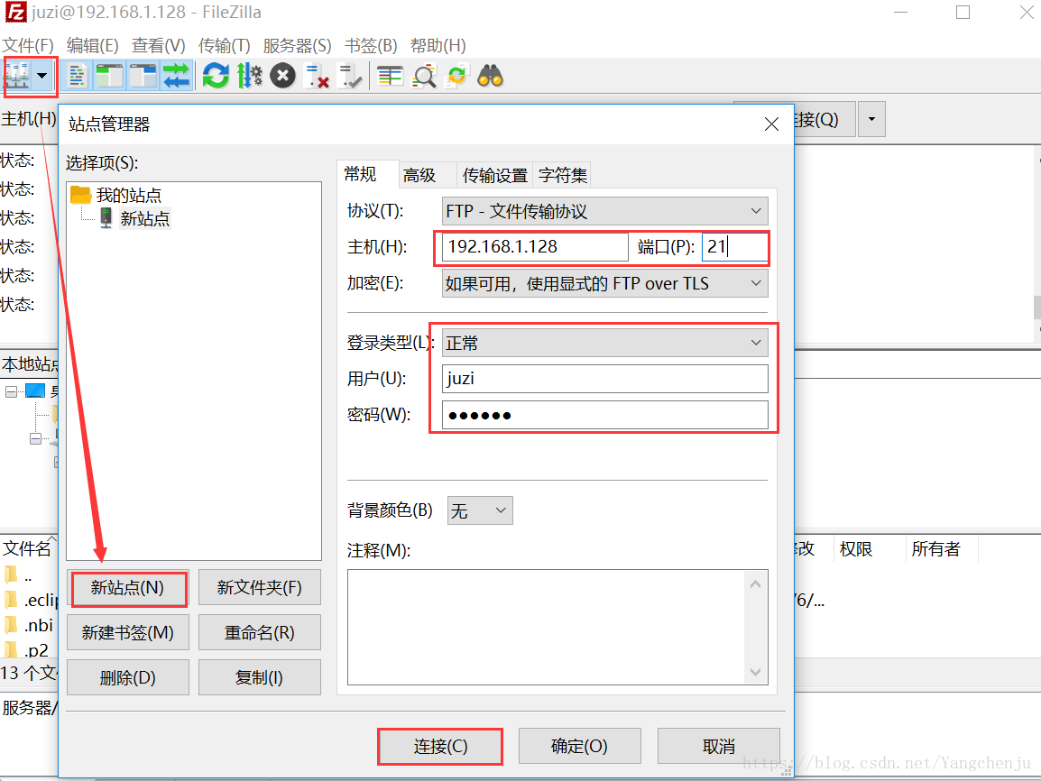Screen dimensions: 1041x781
Task: Select the 我的站点 folder in site tree
Action: click(129, 195)
